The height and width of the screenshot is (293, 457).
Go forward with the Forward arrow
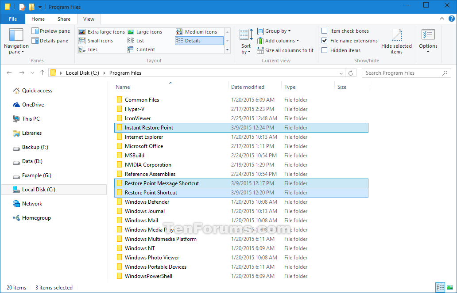click(22, 73)
